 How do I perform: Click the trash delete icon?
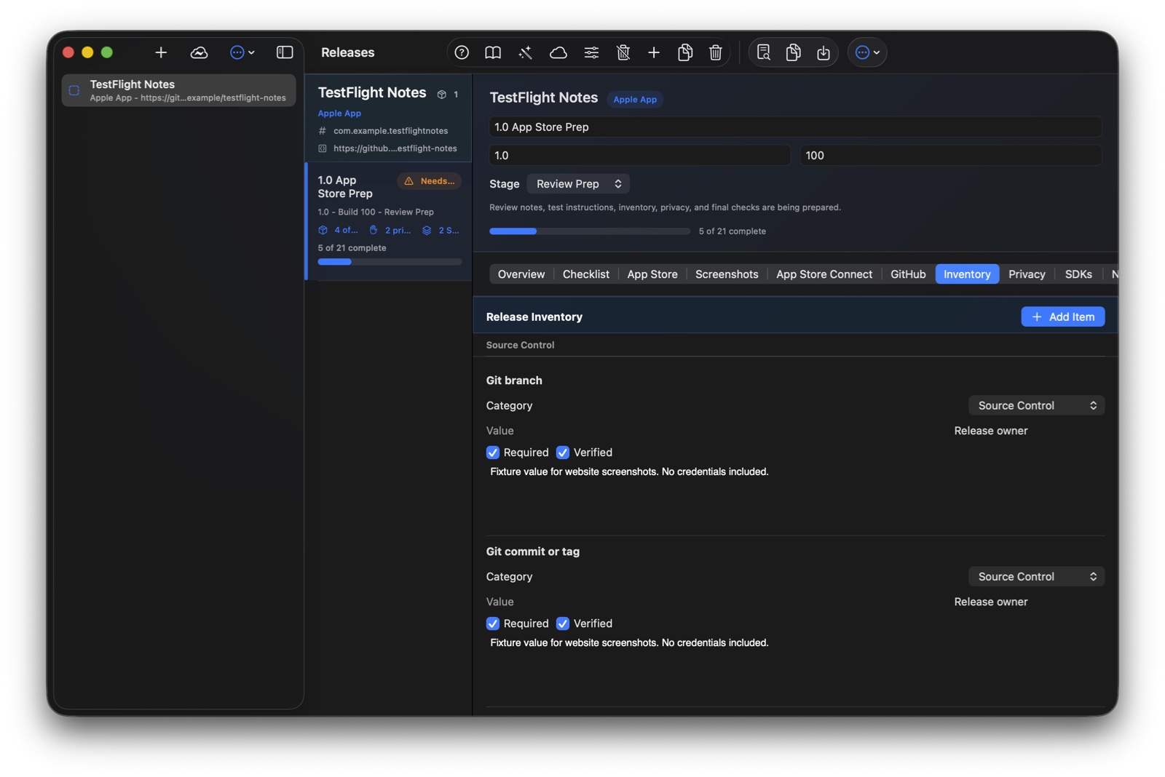tap(716, 52)
